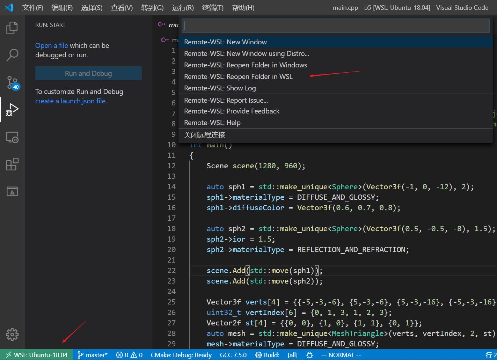This screenshot has width=497, height=360.
Task: Open the 编辑(E) menu
Action: tap(62, 8)
